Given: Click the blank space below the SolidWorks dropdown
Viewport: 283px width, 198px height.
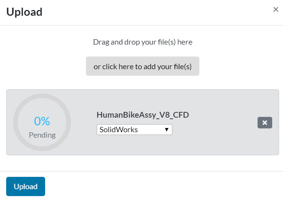Looking at the screenshot, I should (134, 145).
